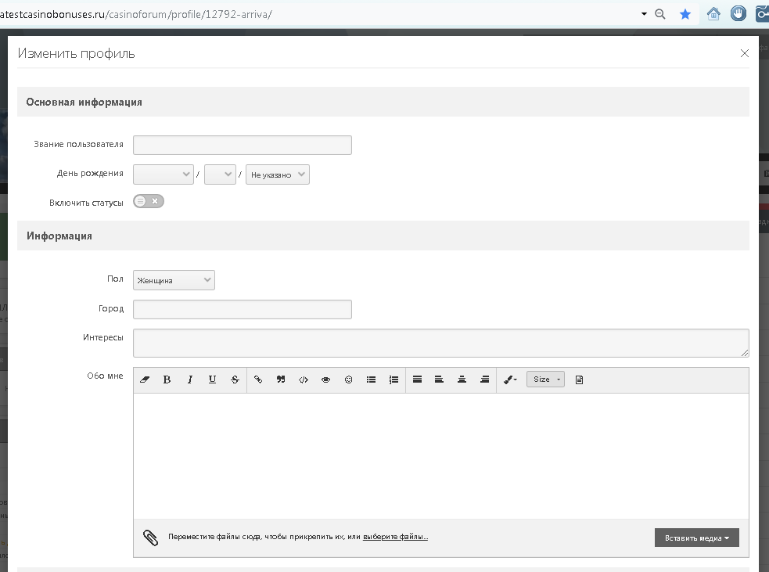Click the Вставить медиа button

tap(696, 538)
